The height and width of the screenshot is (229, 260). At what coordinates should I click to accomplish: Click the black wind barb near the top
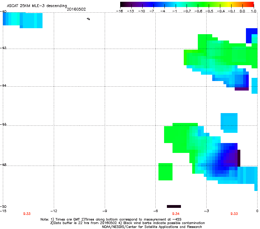tap(89, 19)
